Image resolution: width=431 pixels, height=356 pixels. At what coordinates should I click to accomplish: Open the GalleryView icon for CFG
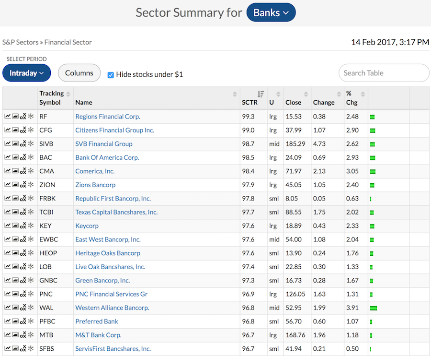pos(15,130)
